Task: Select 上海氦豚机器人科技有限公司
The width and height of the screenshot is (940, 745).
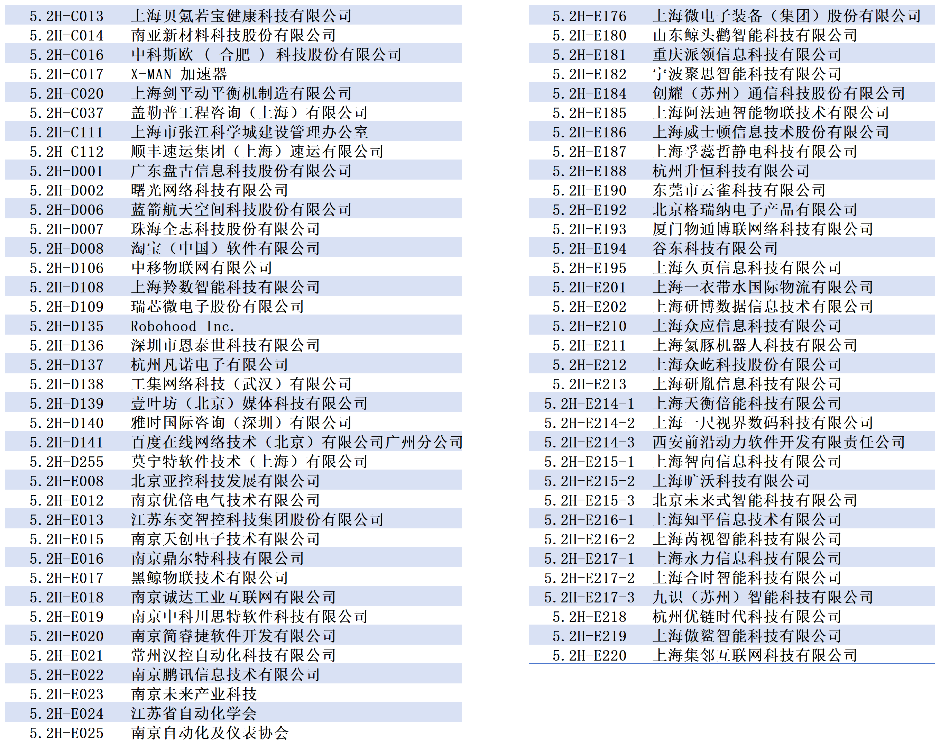Action: click(x=755, y=345)
